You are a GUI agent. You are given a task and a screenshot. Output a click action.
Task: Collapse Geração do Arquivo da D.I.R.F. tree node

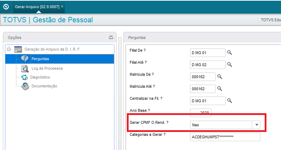tap(9, 49)
